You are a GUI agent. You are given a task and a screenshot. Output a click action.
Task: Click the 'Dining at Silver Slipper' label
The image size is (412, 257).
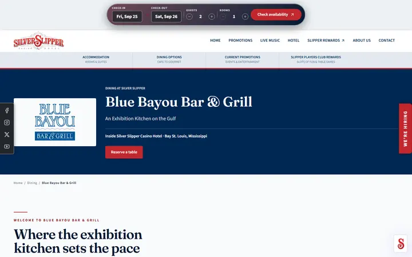(x=125, y=89)
